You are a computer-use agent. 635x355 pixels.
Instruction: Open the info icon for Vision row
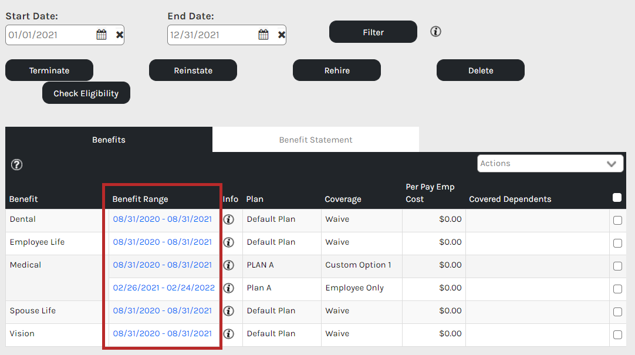[x=229, y=334]
